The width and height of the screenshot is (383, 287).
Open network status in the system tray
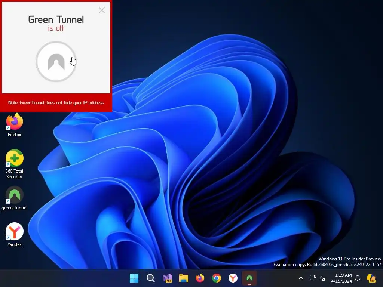(x=313, y=278)
